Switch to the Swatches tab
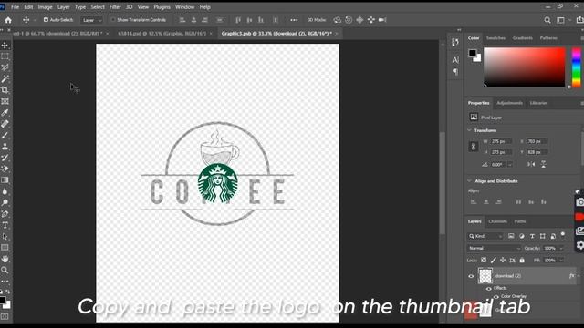 coord(495,38)
